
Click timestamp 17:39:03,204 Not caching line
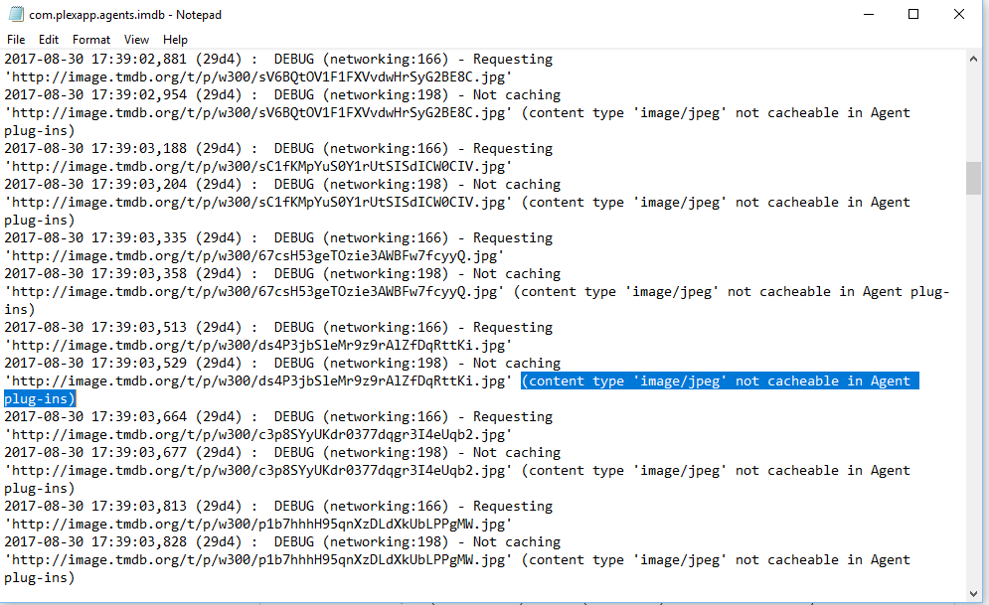click(x=282, y=185)
